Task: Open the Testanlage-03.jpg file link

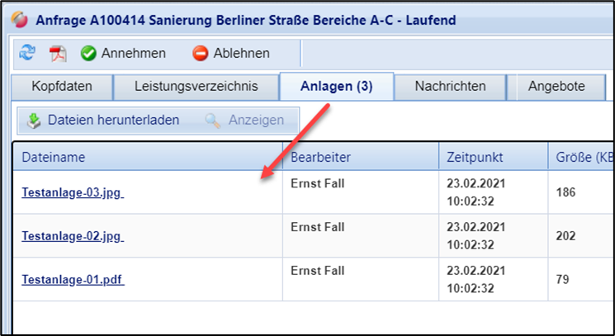Action: 72,193
